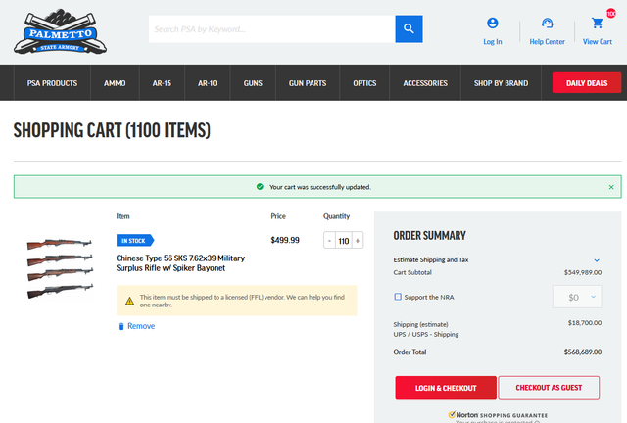Click the Remove link for SKS rifle
This screenshot has width=627, height=423.
click(x=141, y=326)
